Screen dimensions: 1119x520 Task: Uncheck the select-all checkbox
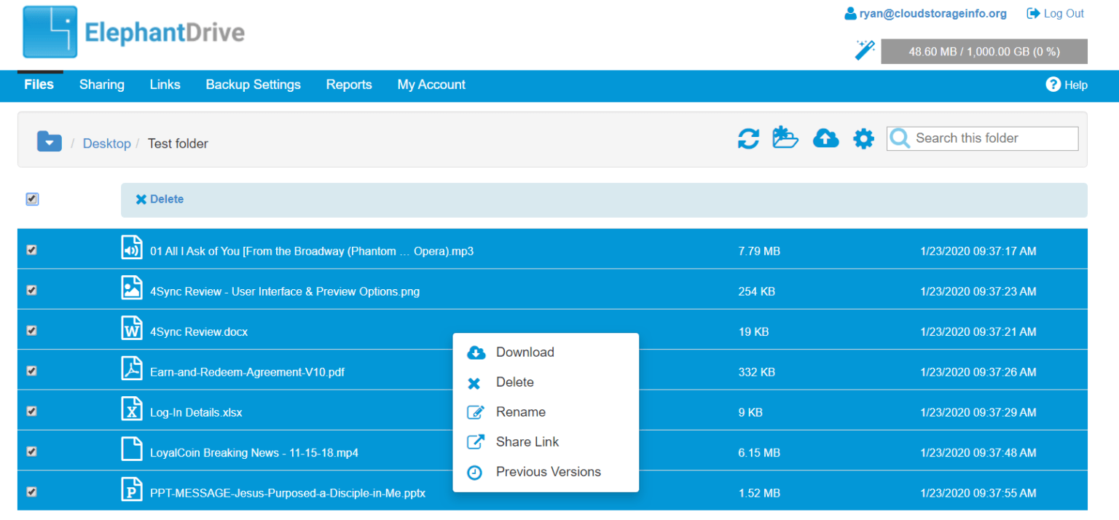pyautogui.click(x=32, y=198)
